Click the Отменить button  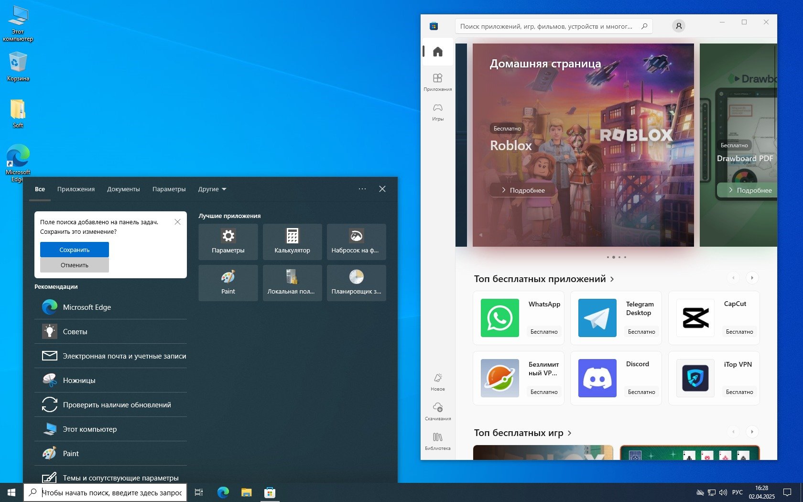click(75, 265)
